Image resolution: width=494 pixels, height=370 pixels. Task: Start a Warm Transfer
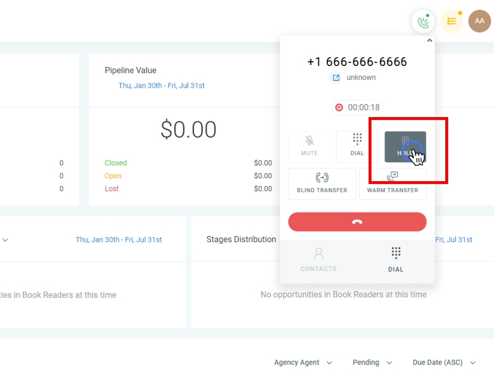pos(393,184)
